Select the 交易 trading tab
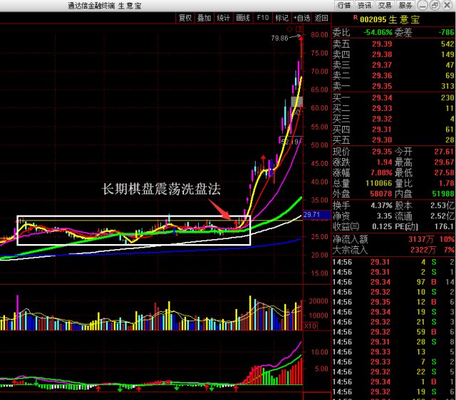456x400 pixels. [385, 5]
